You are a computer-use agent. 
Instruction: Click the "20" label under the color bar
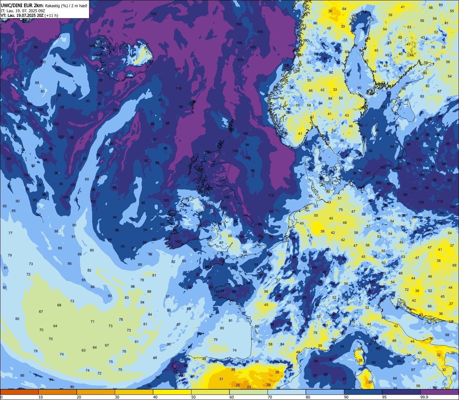click(x=79, y=397)
